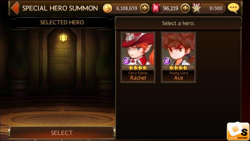The width and height of the screenshot is (250, 141).
Task: Add more gold with plus button
Action: (x=145, y=8)
